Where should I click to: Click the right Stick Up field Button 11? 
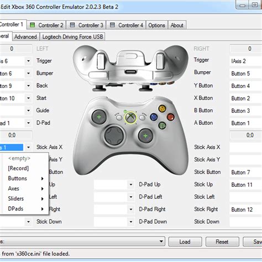click(246, 185)
